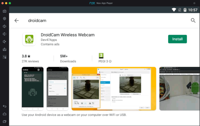Click the 10:57 clock

193,10
